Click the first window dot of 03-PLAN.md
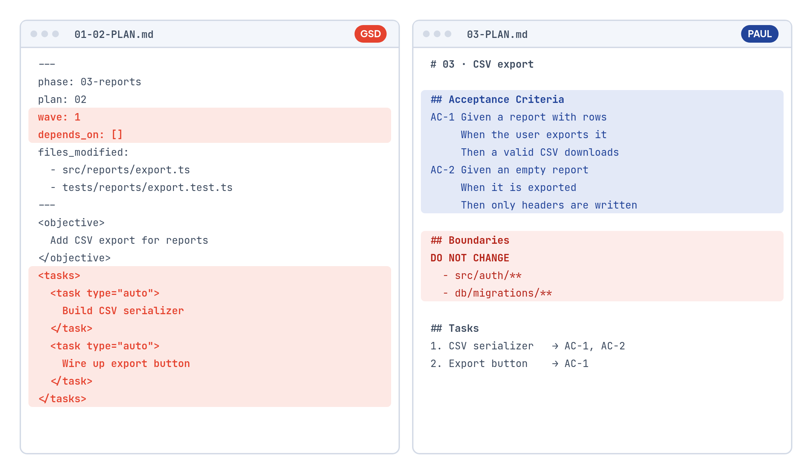Image resolution: width=812 pixels, height=474 pixels. point(426,34)
